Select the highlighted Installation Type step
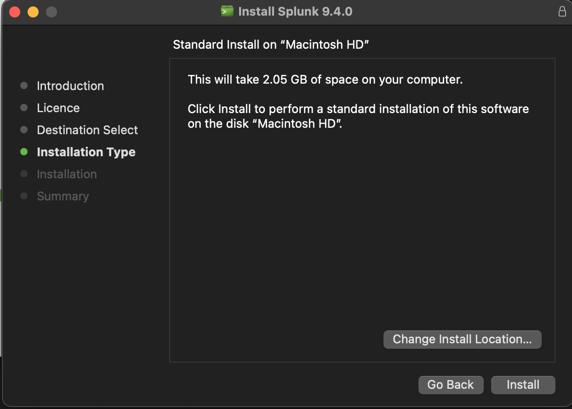The width and height of the screenshot is (572, 409). click(86, 152)
